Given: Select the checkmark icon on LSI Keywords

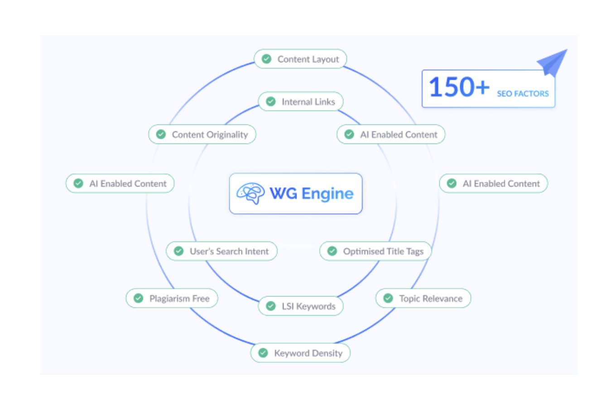Looking at the screenshot, I should 271,306.
